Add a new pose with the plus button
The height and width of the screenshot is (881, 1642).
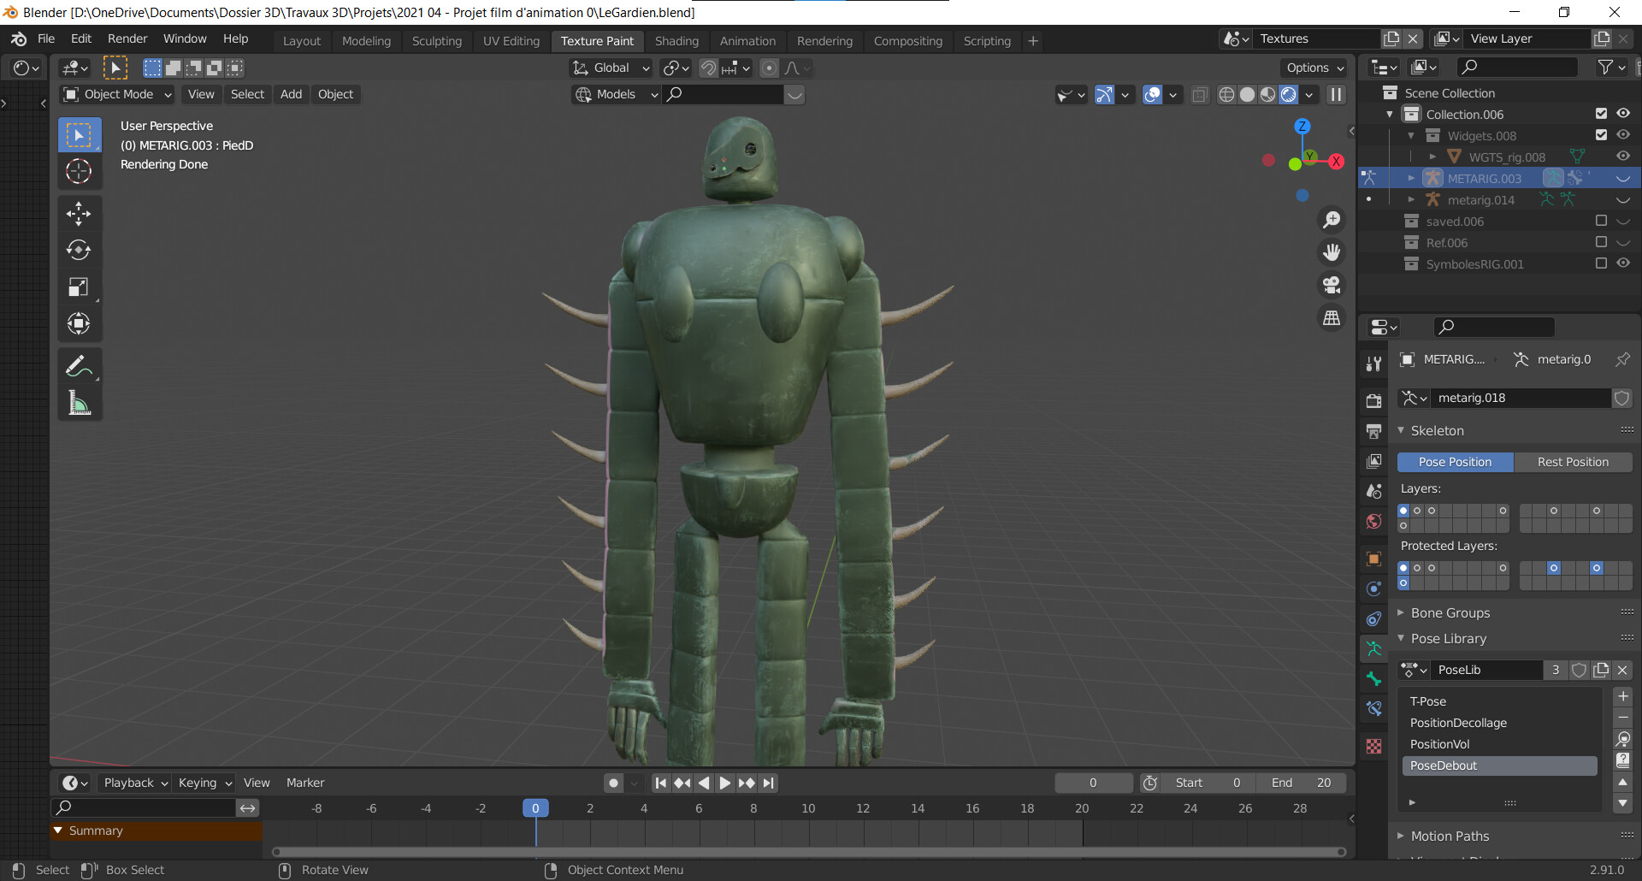coord(1621,696)
